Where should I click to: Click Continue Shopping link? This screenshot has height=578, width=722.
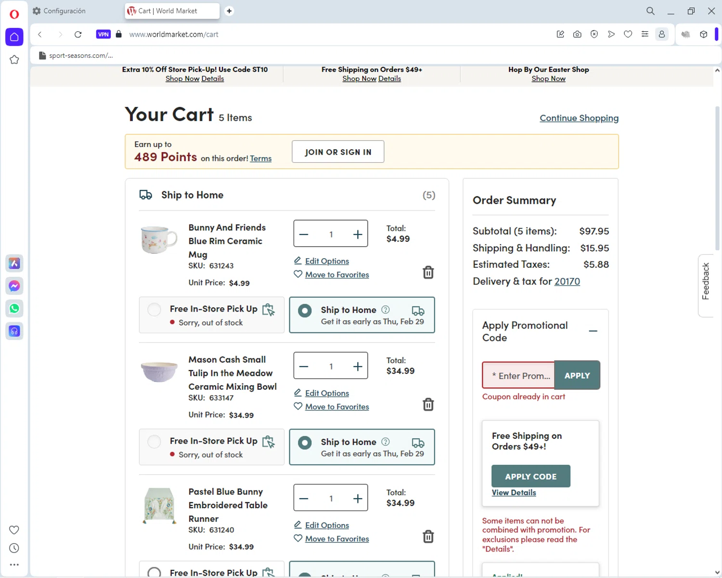coord(579,118)
